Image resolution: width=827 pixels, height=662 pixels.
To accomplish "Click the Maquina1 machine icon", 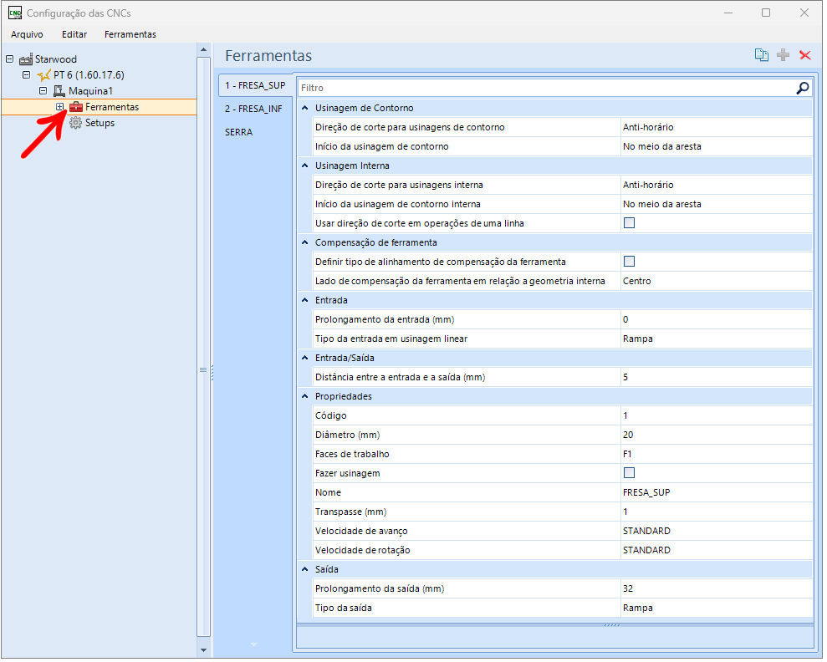I will (x=59, y=91).
